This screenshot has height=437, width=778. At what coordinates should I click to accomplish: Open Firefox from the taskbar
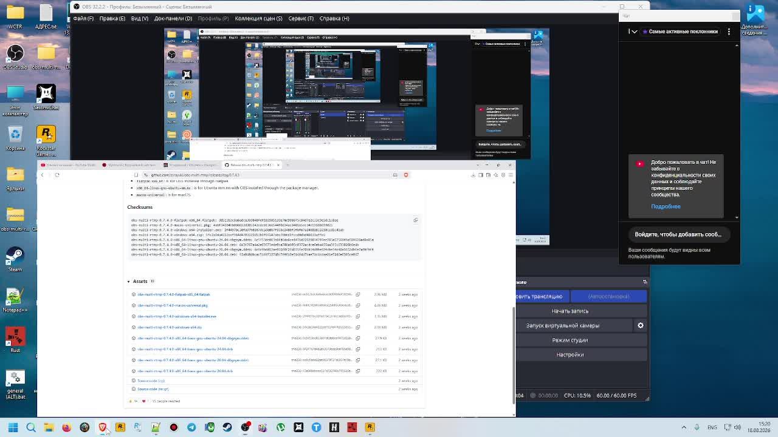pos(66,427)
